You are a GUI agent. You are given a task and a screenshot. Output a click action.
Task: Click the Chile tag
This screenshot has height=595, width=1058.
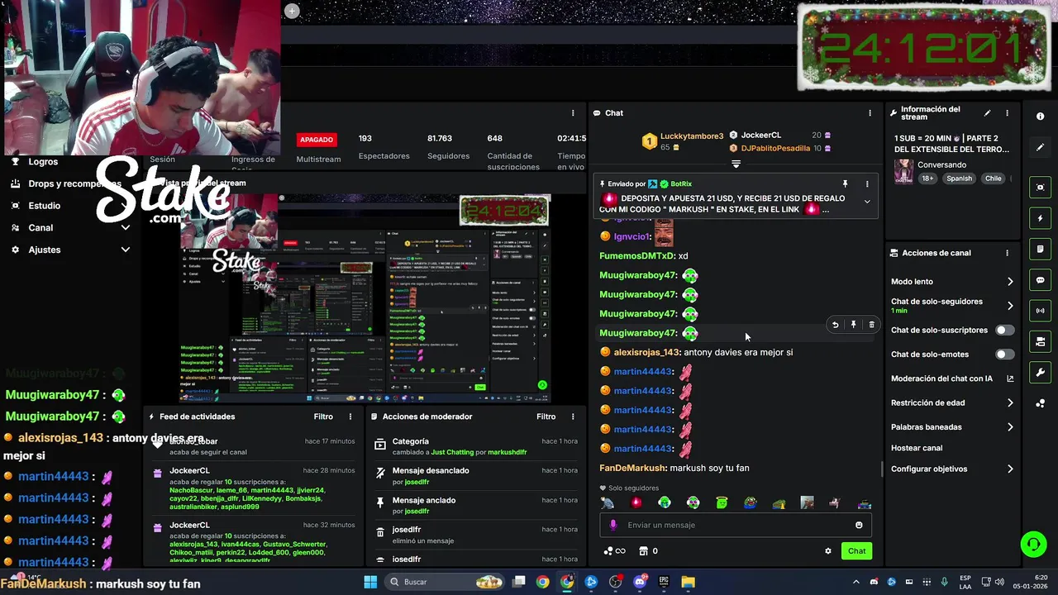[x=993, y=178]
